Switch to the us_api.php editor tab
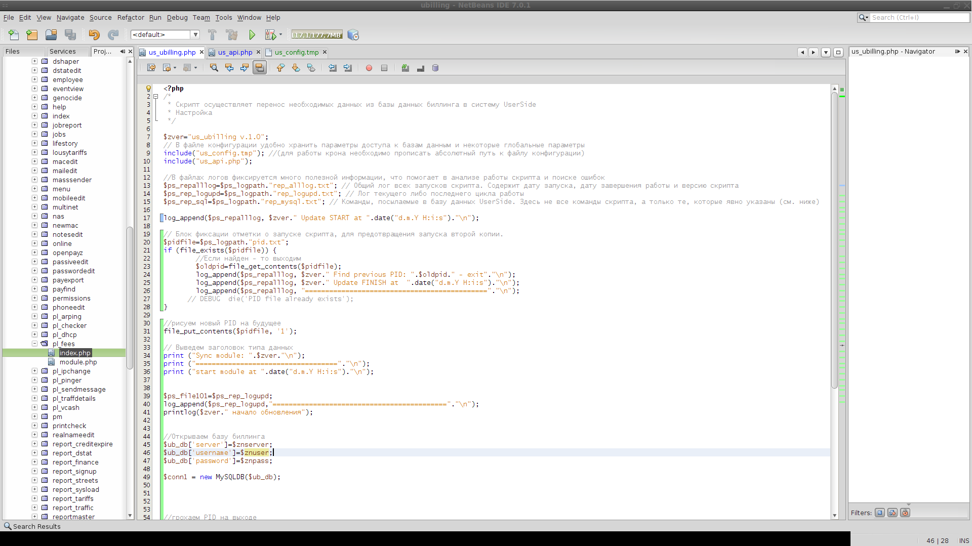Image resolution: width=972 pixels, height=546 pixels. (x=235, y=52)
